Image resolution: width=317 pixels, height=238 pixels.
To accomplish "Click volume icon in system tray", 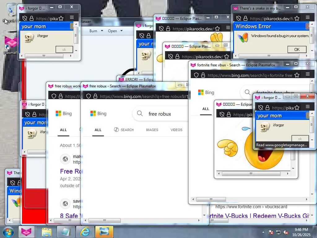I will click(x=286, y=232).
